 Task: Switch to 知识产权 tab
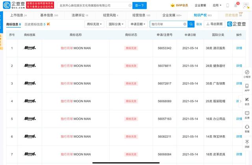[x=203, y=15]
